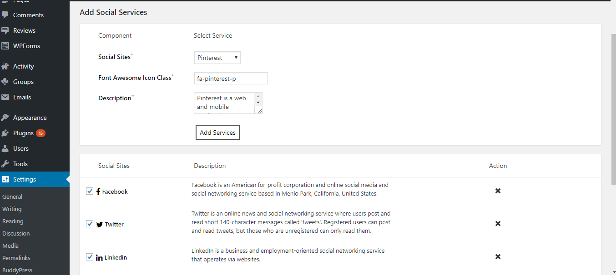Click the Facebook row delete X icon

498,191
